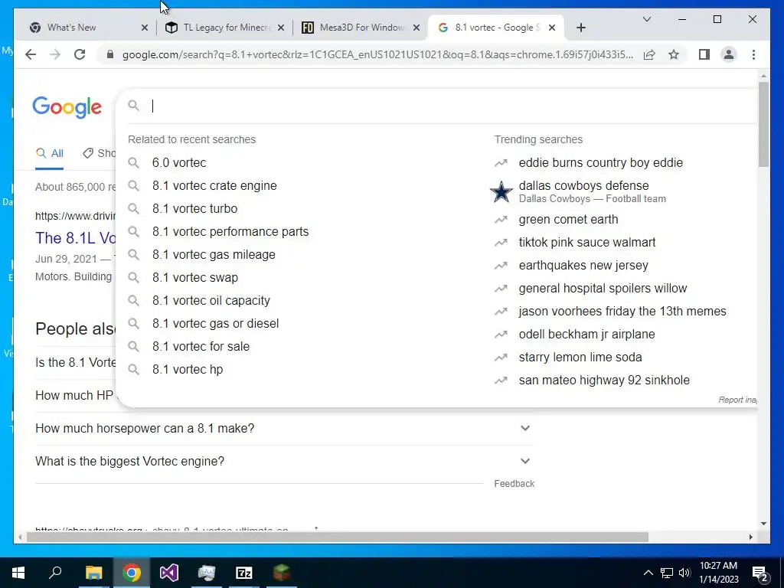Viewport: 784px width, 588px height.
Task: Open 'san mateo highway 92 sinkhole' trend
Action: (604, 381)
